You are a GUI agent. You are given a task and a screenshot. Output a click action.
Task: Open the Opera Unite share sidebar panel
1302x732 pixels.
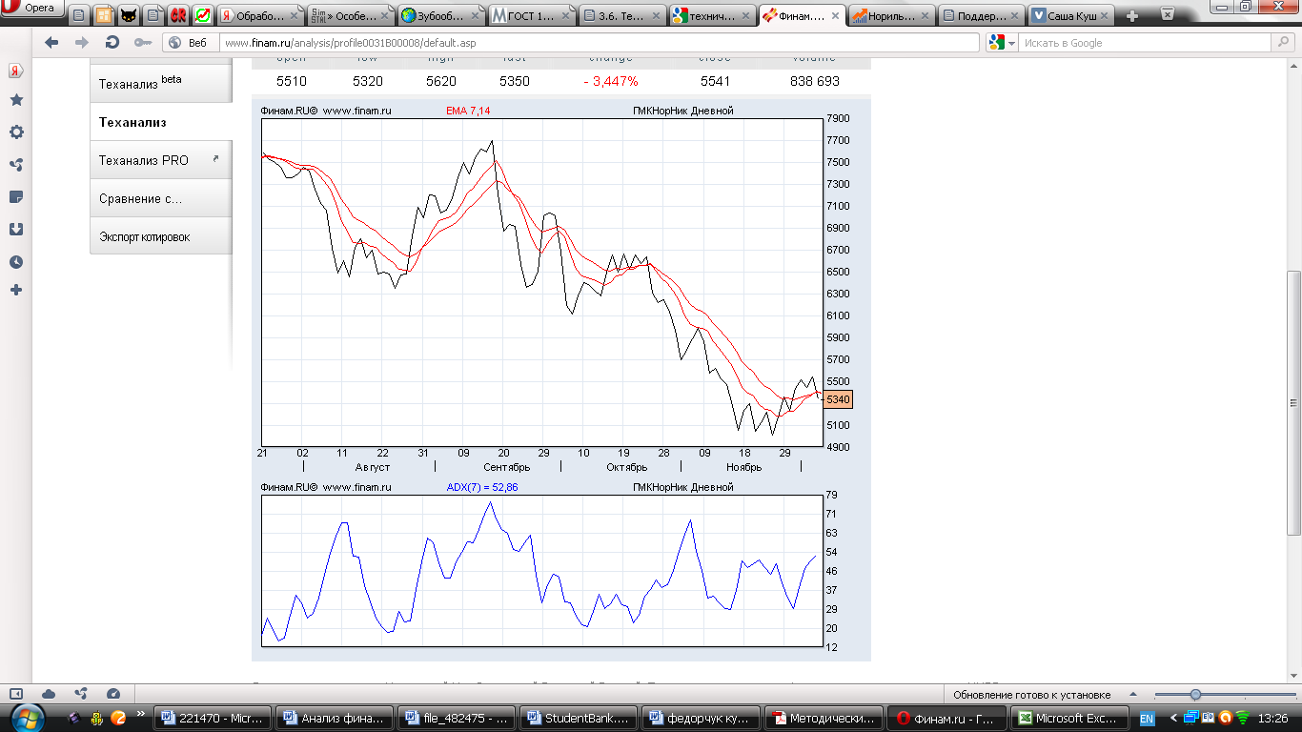[16, 165]
